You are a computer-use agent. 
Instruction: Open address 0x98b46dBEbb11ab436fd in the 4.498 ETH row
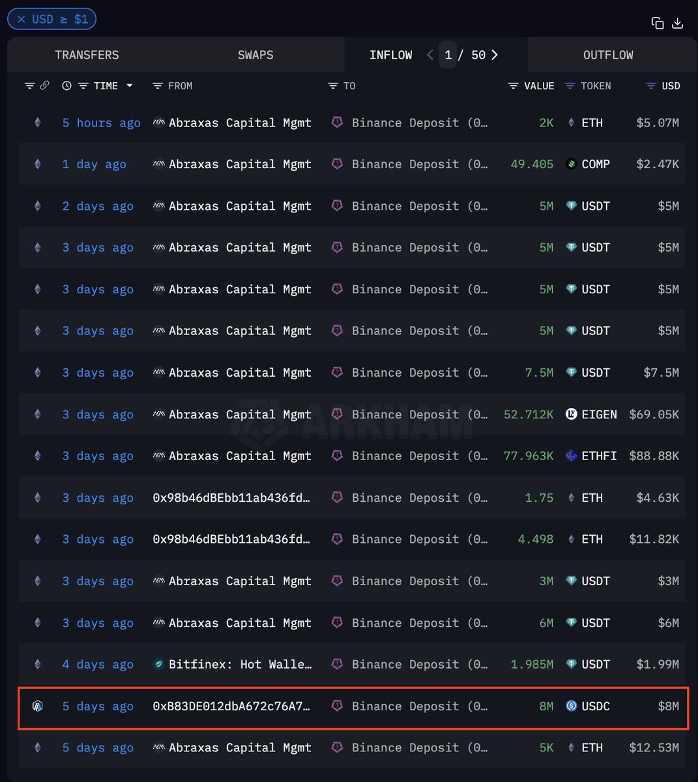(231, 540)
